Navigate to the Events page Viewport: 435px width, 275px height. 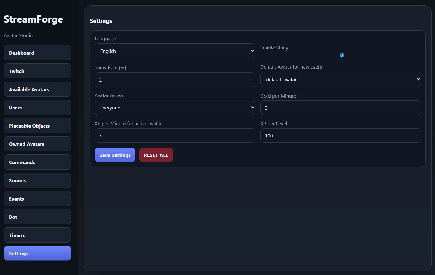coord(37,199)
